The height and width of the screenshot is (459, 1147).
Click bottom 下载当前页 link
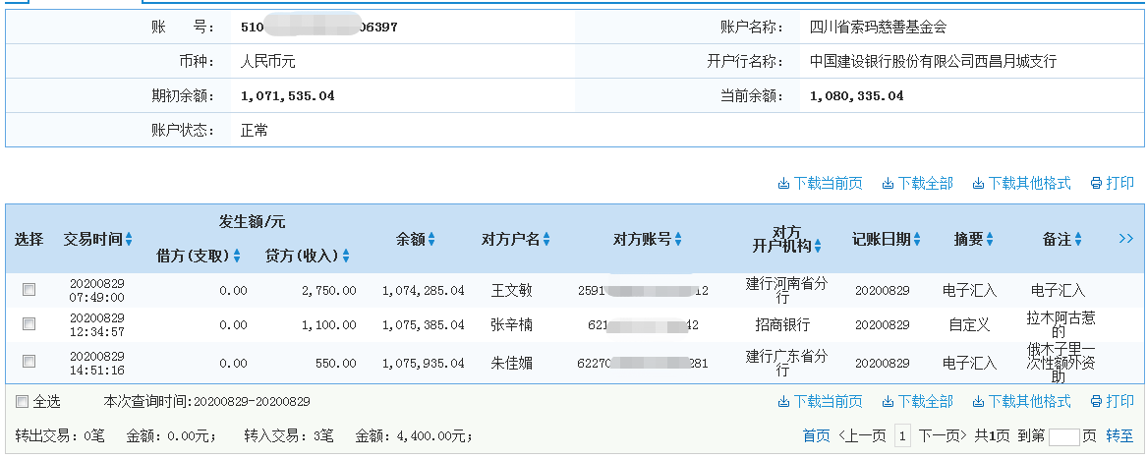coord(820,401)
